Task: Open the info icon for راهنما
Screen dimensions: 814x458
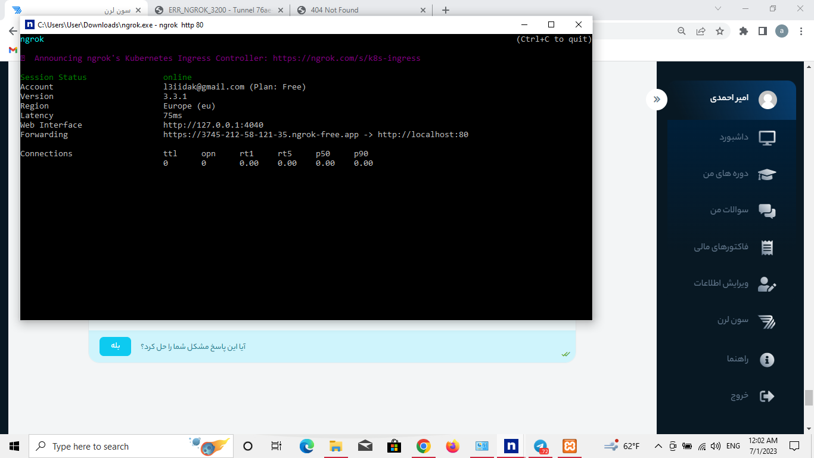Action: (x=768, y=360)
